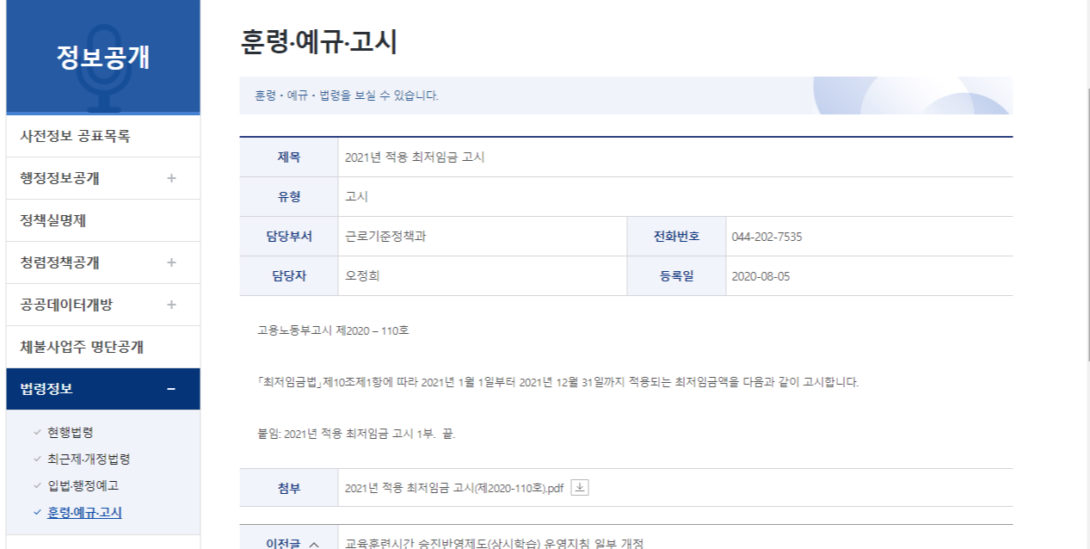Expand 행정정보공개 with its plus icon

[171, 178]
